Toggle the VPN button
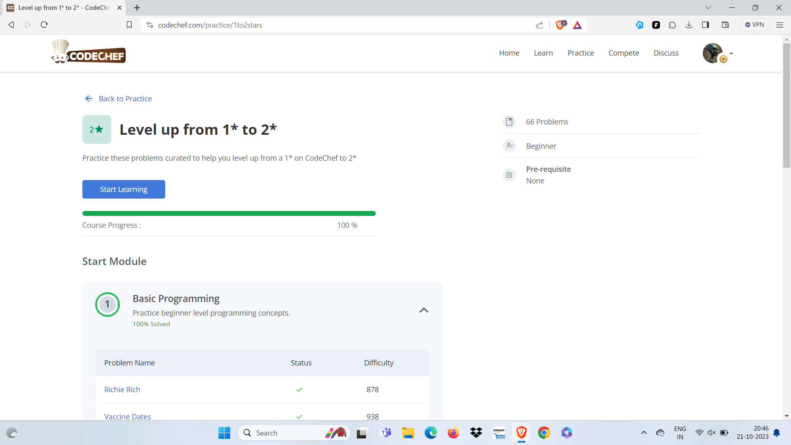 (x=755, y=25)
